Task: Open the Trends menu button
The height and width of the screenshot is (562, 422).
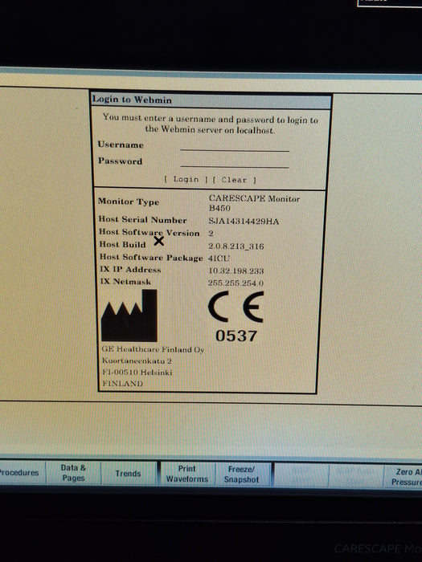Action: pos(128,474)
